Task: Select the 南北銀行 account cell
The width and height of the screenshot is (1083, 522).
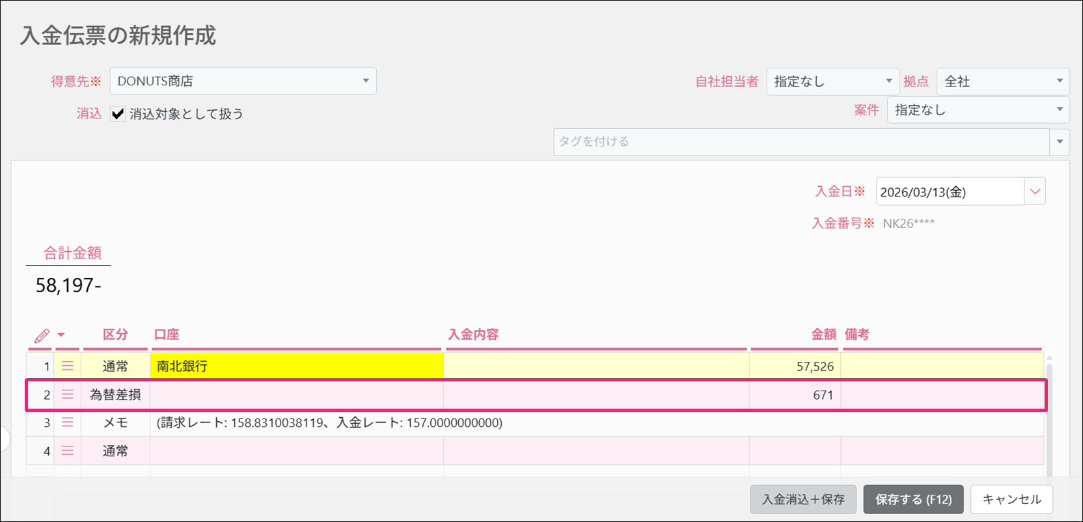Action: pos(297,366)
